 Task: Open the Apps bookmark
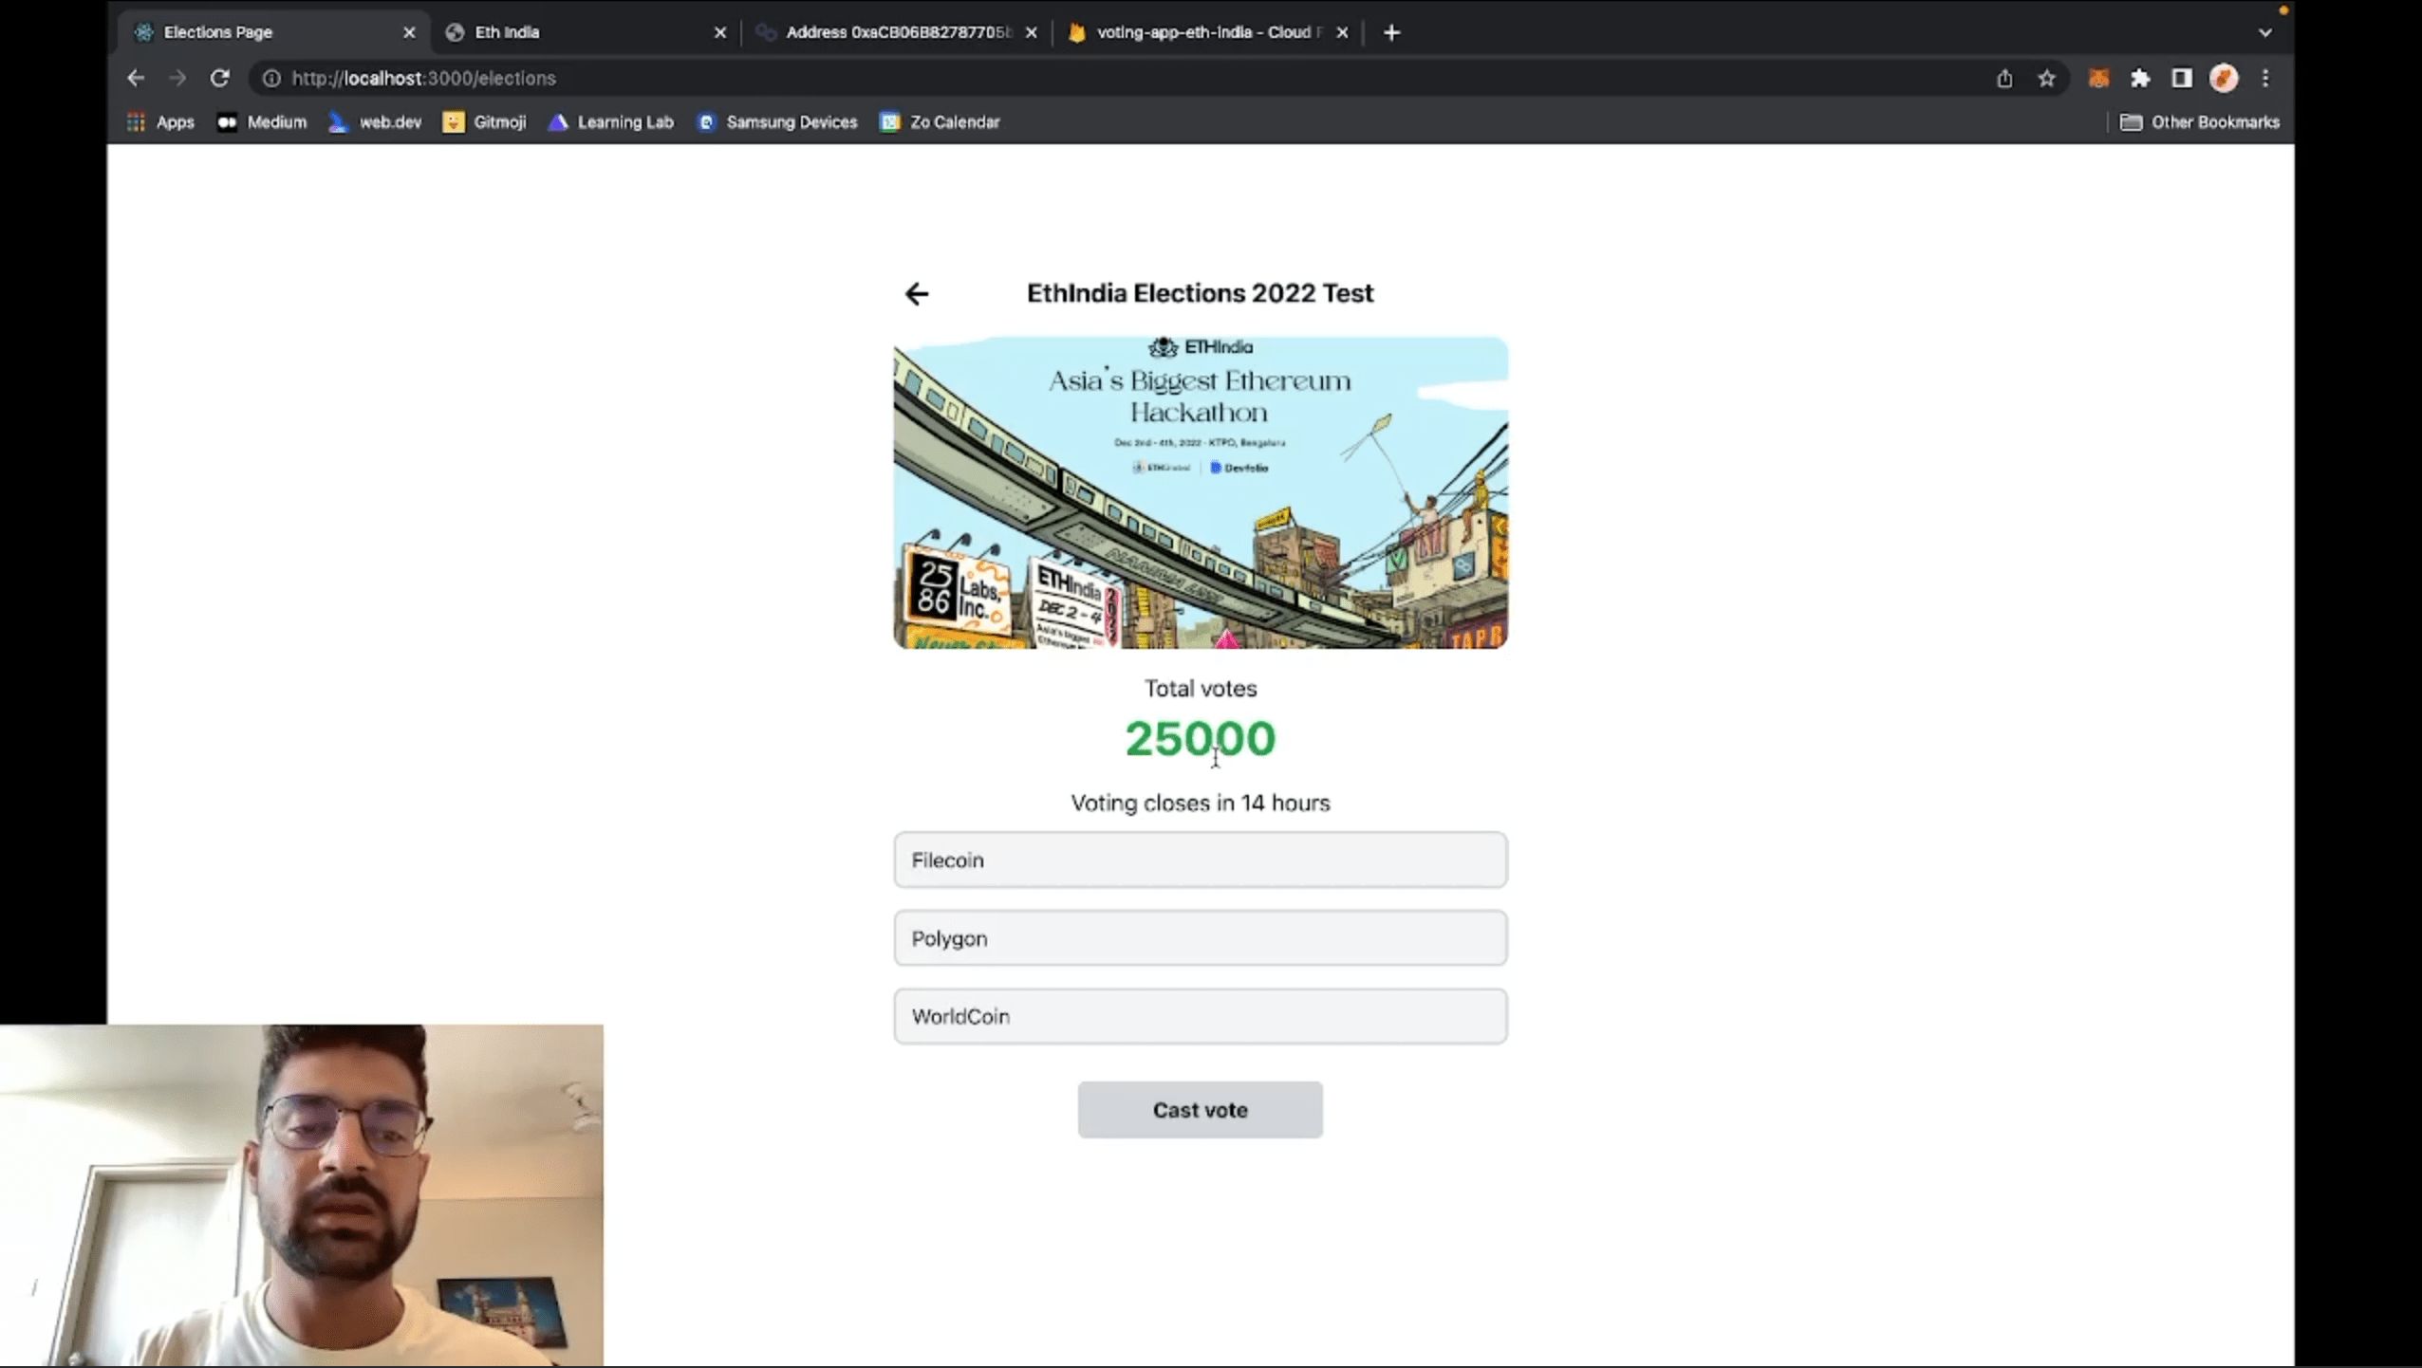(x=160, y=122)
